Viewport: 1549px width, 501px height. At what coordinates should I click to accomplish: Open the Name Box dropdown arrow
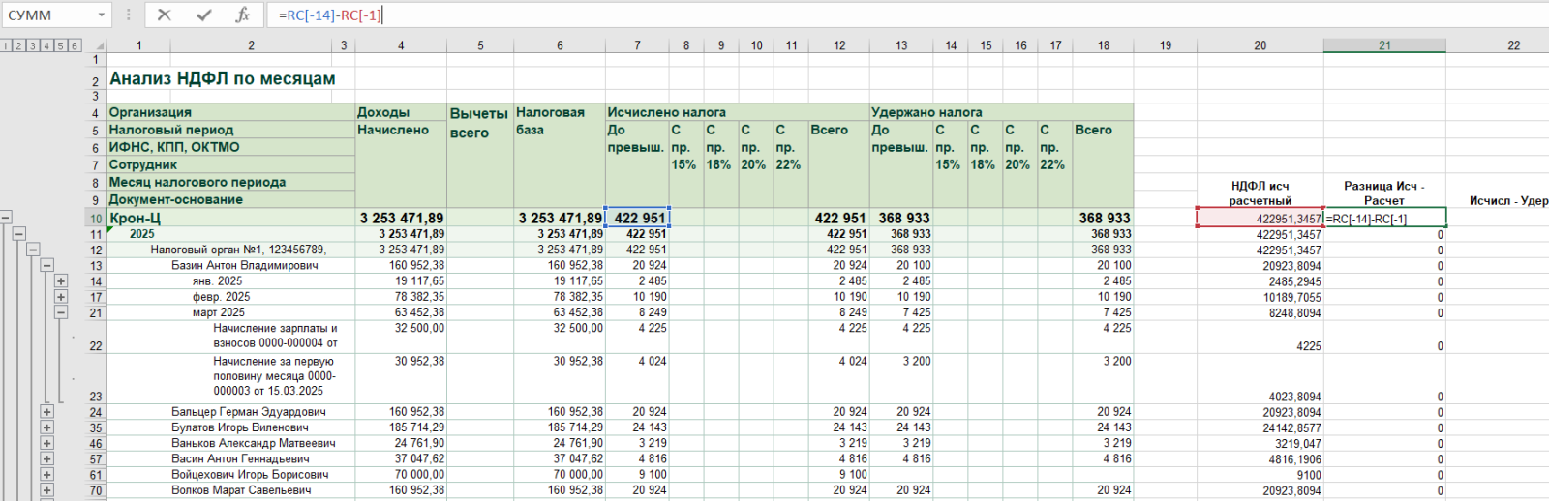click(102, 15)
